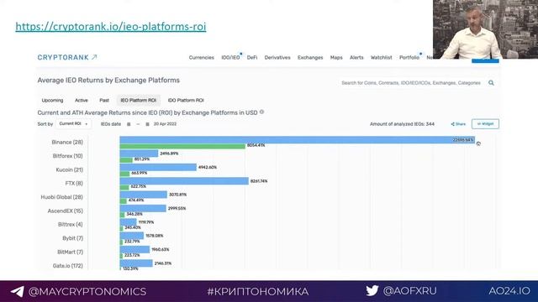Open the Maps menu item
The width and height of the screenshot is (538, 302).
point(336,58)
